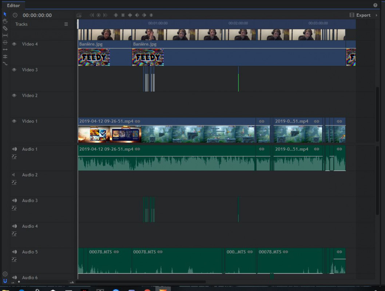Click the 00:01:00:00 mark on the ruler
The width and height of the screenshot is (385, 291).
pos(158,23)
